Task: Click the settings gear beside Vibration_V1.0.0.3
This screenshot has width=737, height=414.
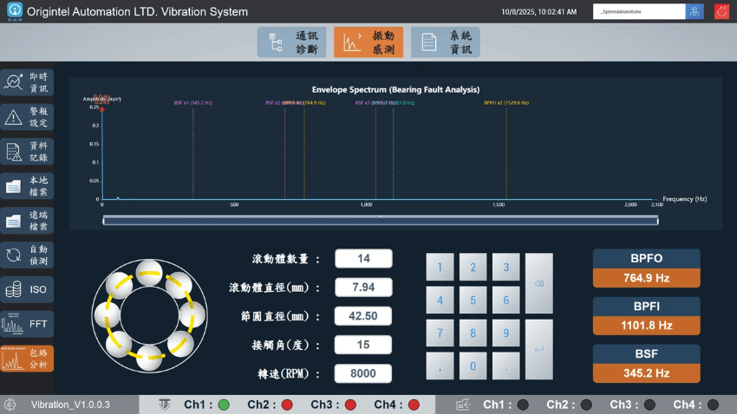Action: click(x=10, y=404)
